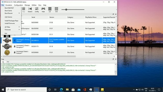Select Uncharted 2 game cover thumbnail

7,40
